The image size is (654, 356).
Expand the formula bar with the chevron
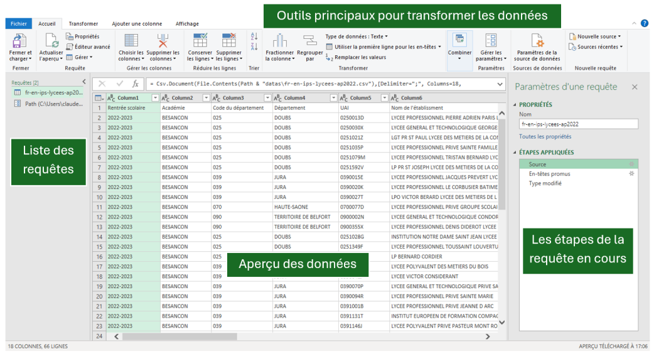[x=500, y=84]
